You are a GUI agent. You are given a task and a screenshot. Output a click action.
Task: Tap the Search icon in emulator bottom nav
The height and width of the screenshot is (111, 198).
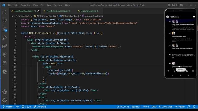tap(174, 71)
